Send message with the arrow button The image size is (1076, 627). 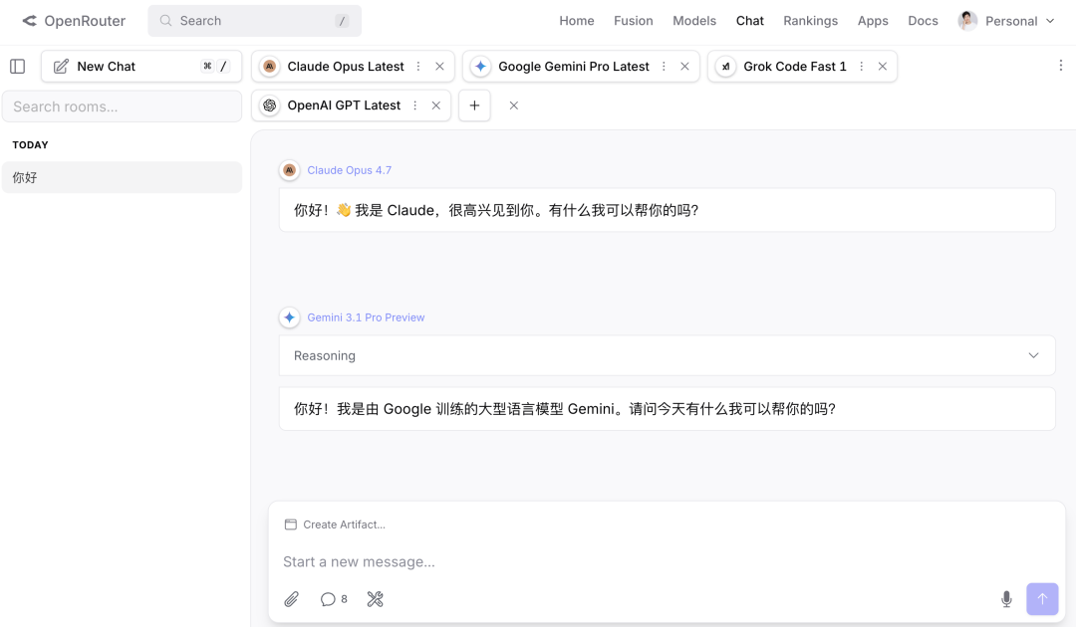click(1042, 599)
